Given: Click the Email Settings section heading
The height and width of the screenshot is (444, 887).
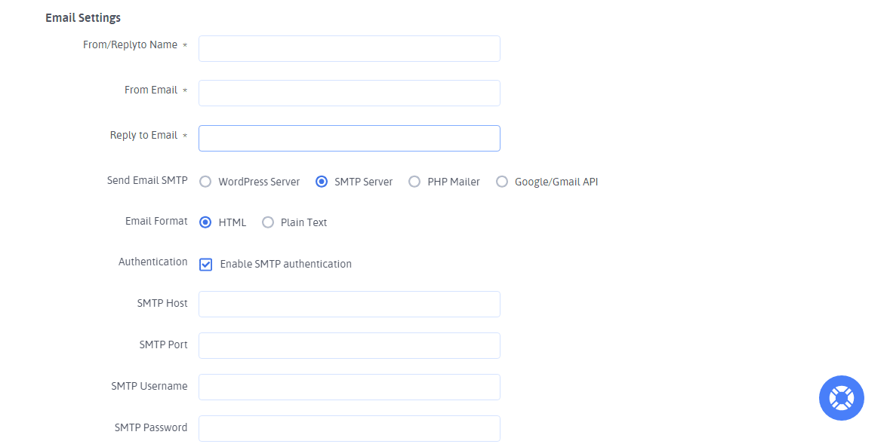Looking at the screenshot, I should (x=83, y=17).
